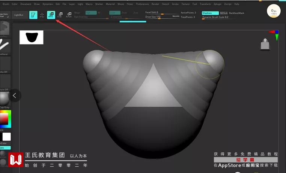
Task: Open the Draw menu
Action: pos(37,4)
